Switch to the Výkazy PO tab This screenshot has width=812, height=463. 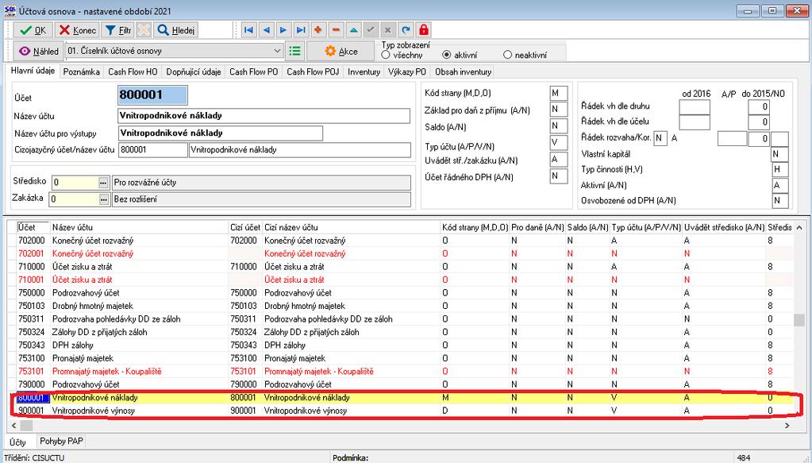[x=407, y=72]
